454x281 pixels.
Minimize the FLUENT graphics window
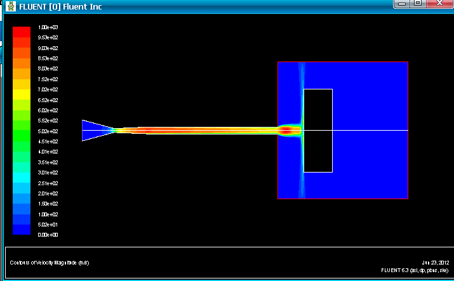click(x=401, y=3)
